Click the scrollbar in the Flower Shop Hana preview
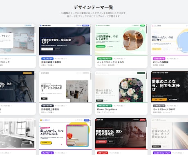This screenshot has width=188, height=155. coord(147,75)
